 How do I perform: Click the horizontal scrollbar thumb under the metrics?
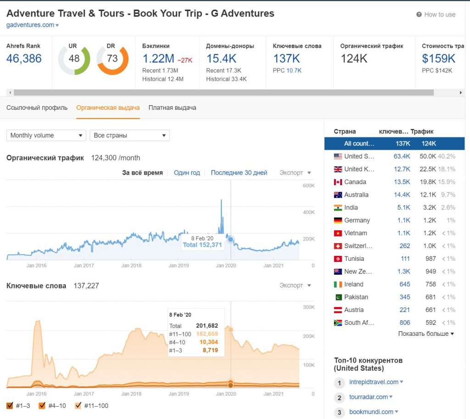tap(224, 92)
